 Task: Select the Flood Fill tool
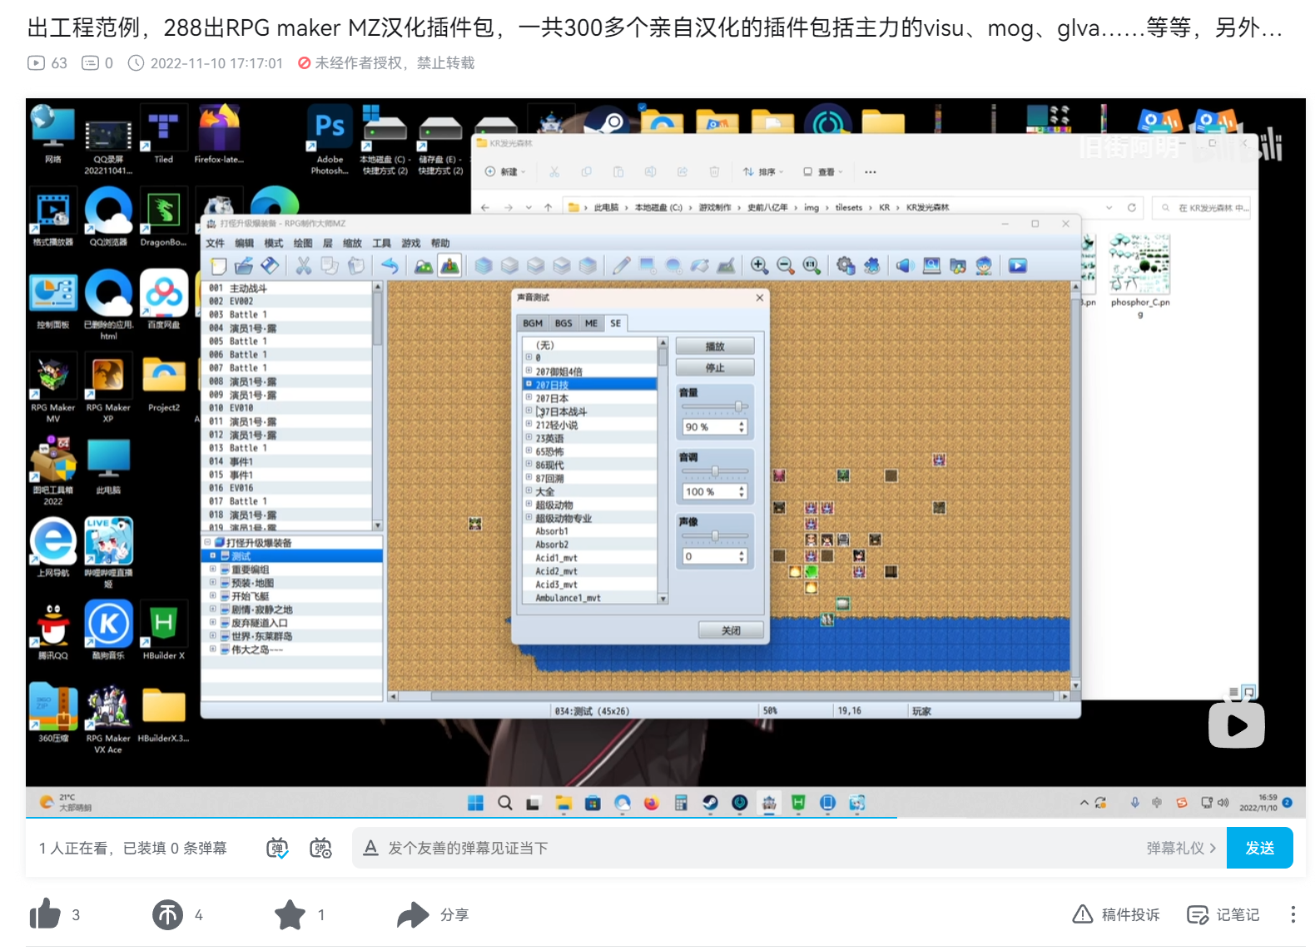click(x=700, y=266)
